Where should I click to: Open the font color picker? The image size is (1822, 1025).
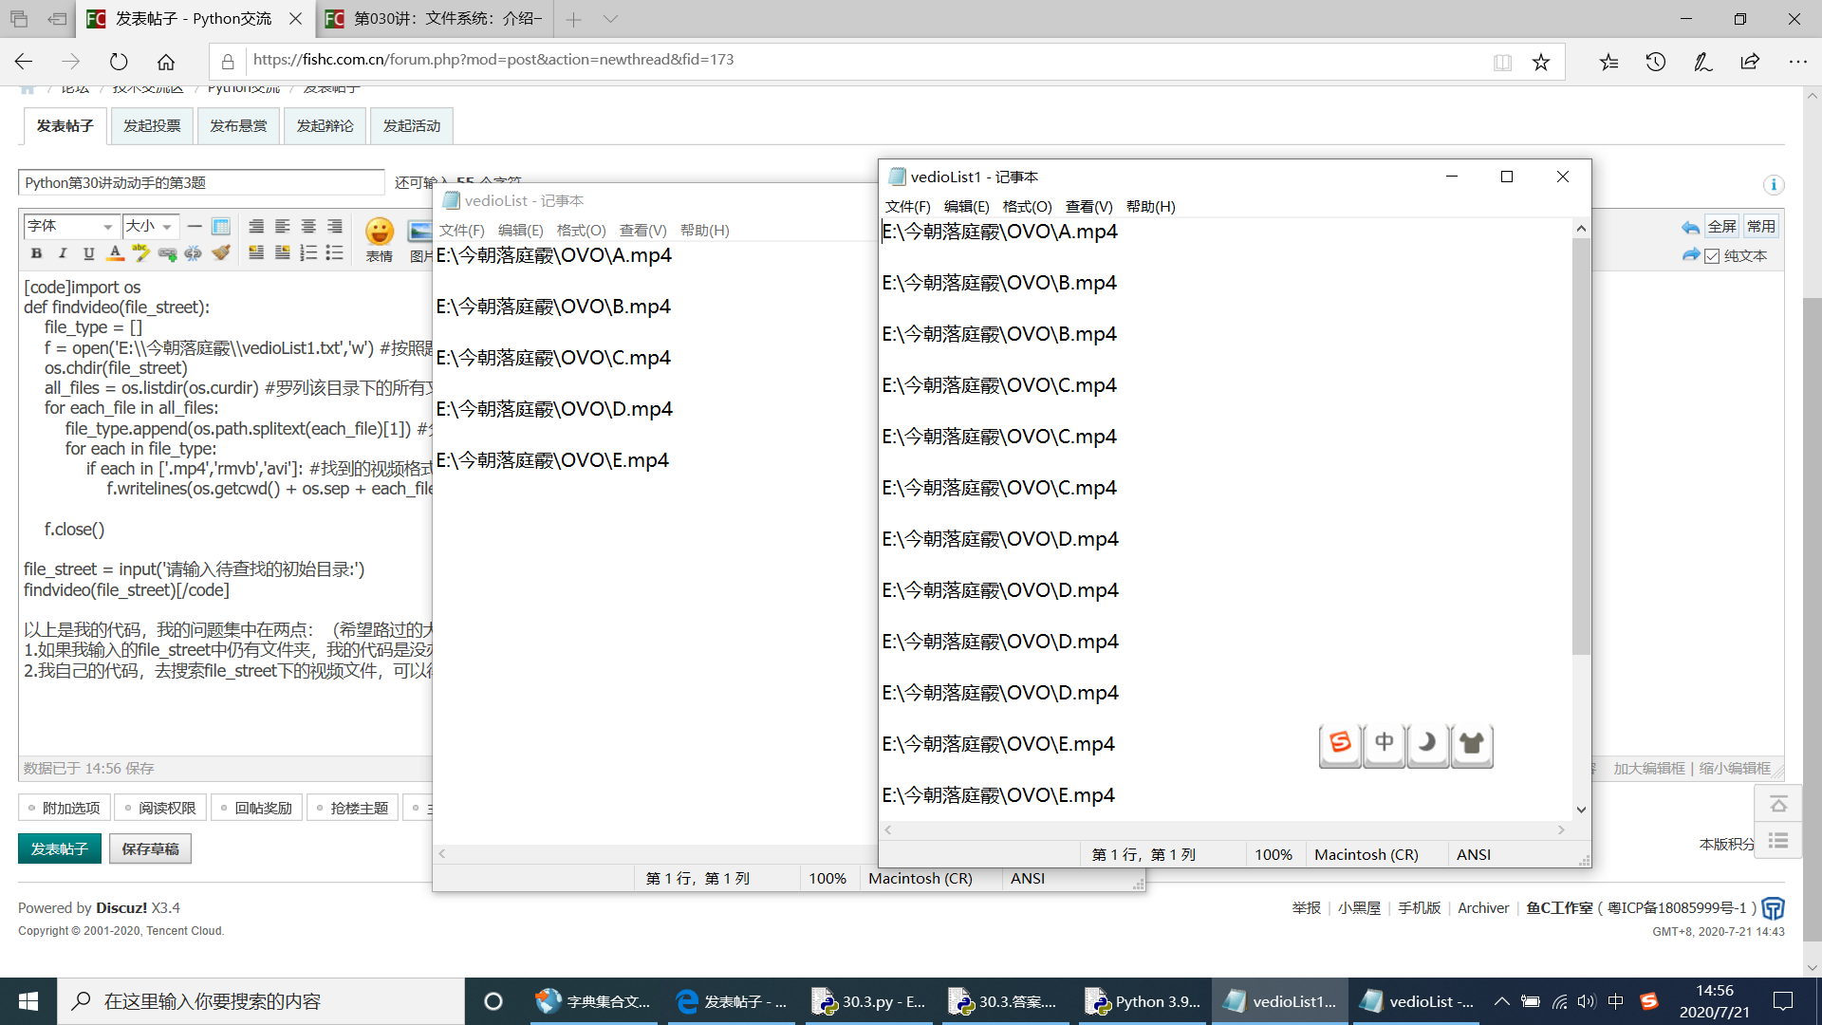(115, 252)
